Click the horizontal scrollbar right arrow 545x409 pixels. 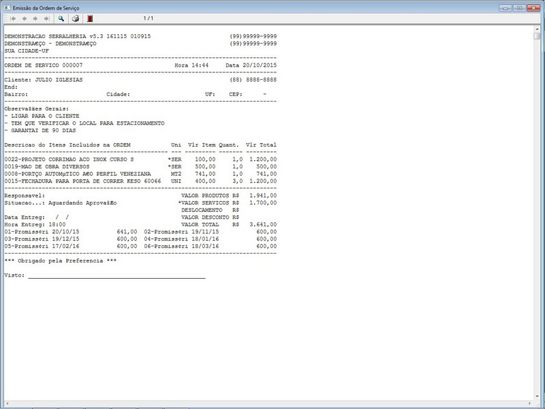[530, 404]
